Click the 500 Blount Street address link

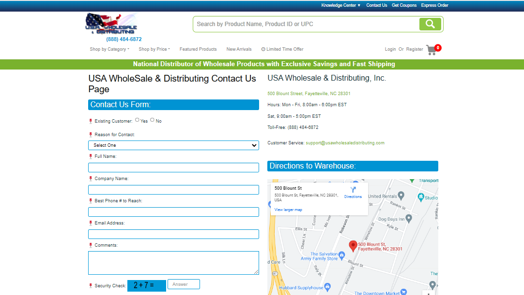309,94
